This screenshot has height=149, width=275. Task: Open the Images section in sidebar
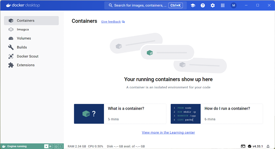(31, 29)
